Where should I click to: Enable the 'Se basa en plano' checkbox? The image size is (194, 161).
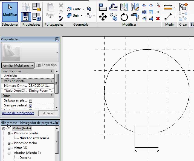coord(31,100)
